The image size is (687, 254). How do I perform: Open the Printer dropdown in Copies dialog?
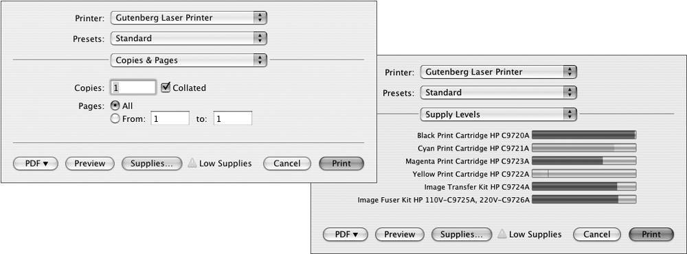(x=189, y=18)
